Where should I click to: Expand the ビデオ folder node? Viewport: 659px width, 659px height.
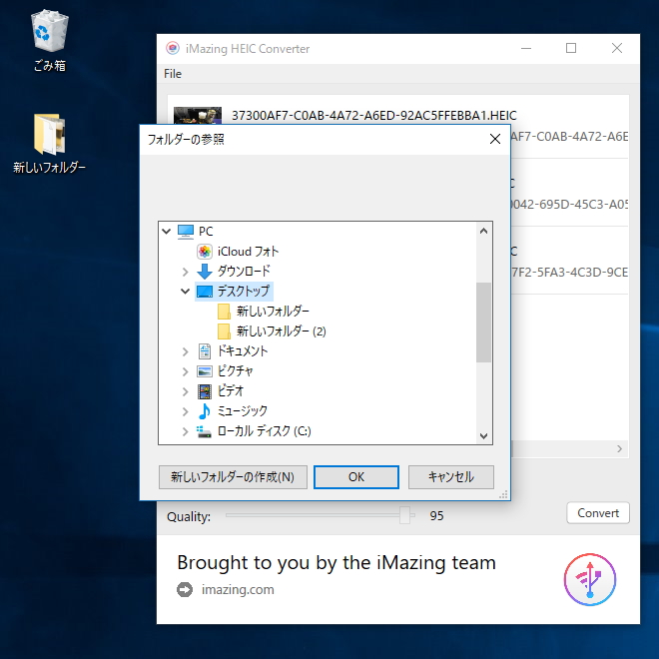point(186,391)
